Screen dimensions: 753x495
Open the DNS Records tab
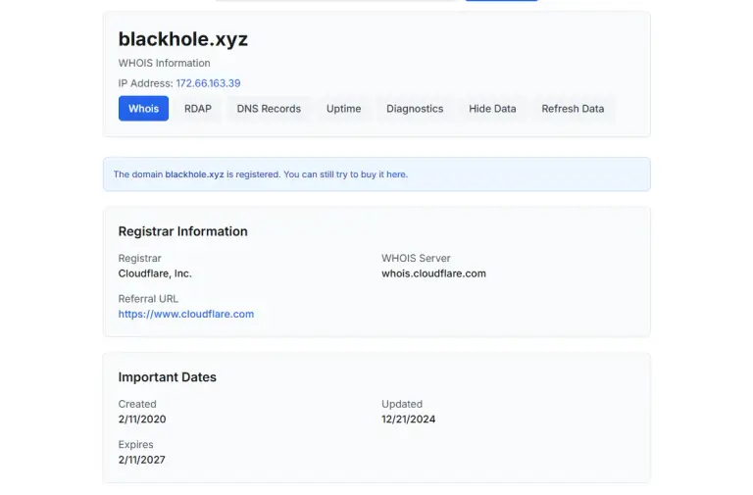[269, 109]
